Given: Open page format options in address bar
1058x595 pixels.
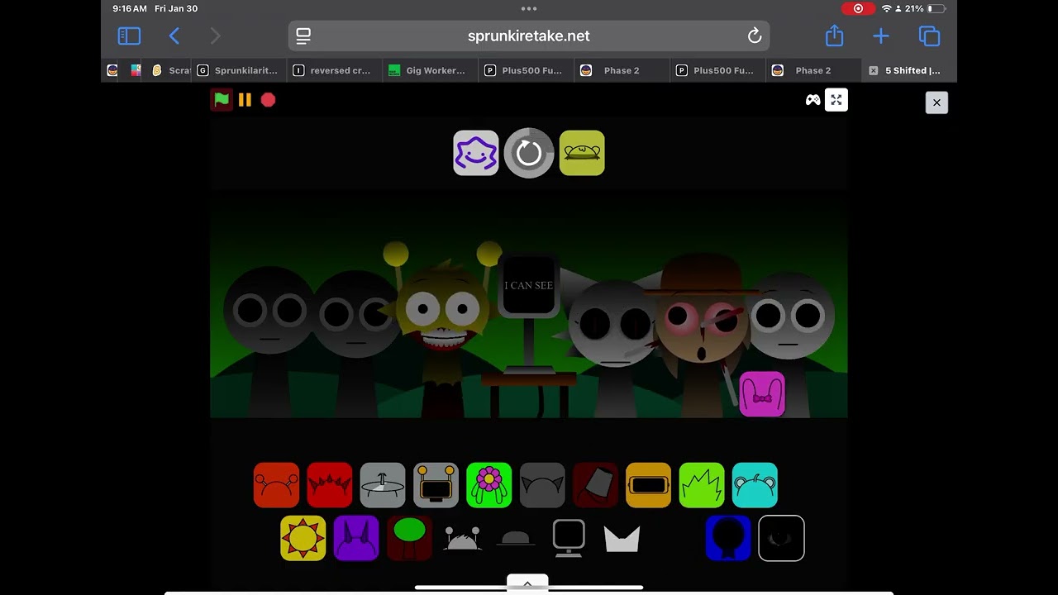Looking at the screenshot, I should click(x=303, y=36).
